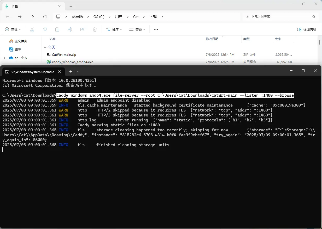Screen dimensions: 322x229
Task: Open the 查看 (View) dropdown
Action: (137, 29)
